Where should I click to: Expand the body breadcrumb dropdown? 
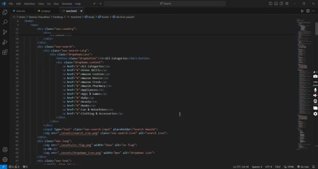point(90,17)
